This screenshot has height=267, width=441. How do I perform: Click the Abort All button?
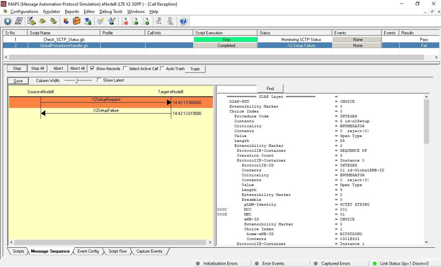coord(78,68)
